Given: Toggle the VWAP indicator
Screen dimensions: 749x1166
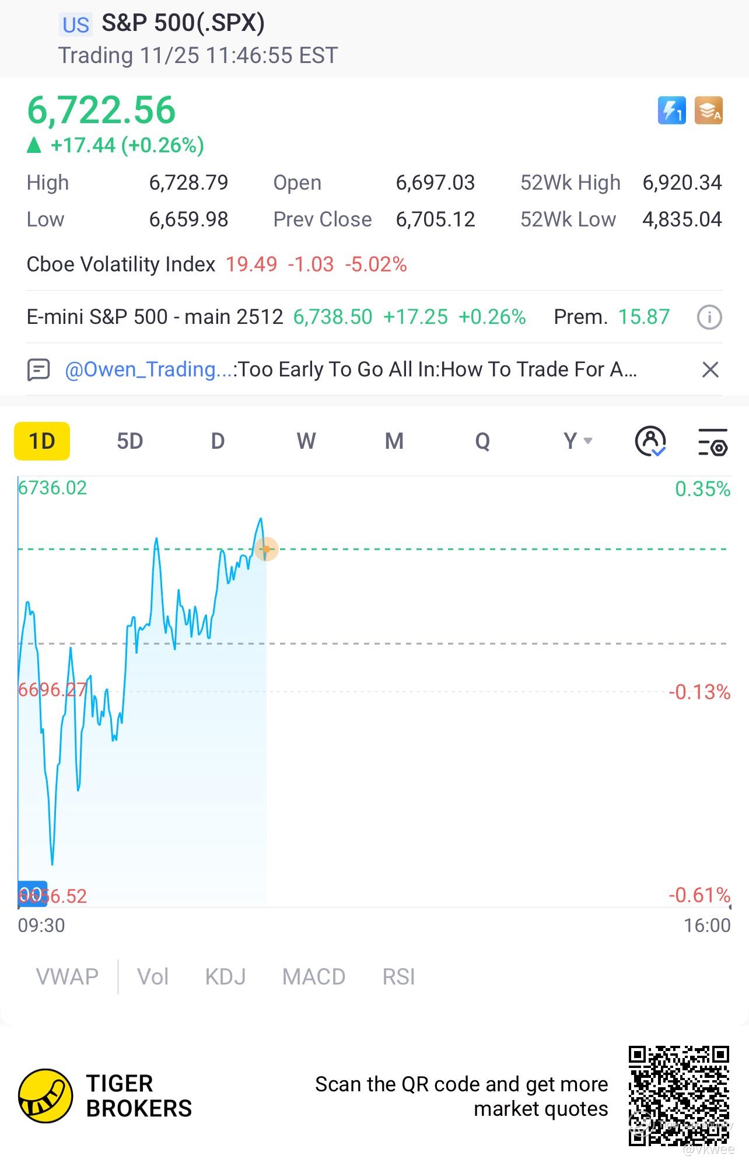Looking at the screenshot, I should [x=67, y=977].
